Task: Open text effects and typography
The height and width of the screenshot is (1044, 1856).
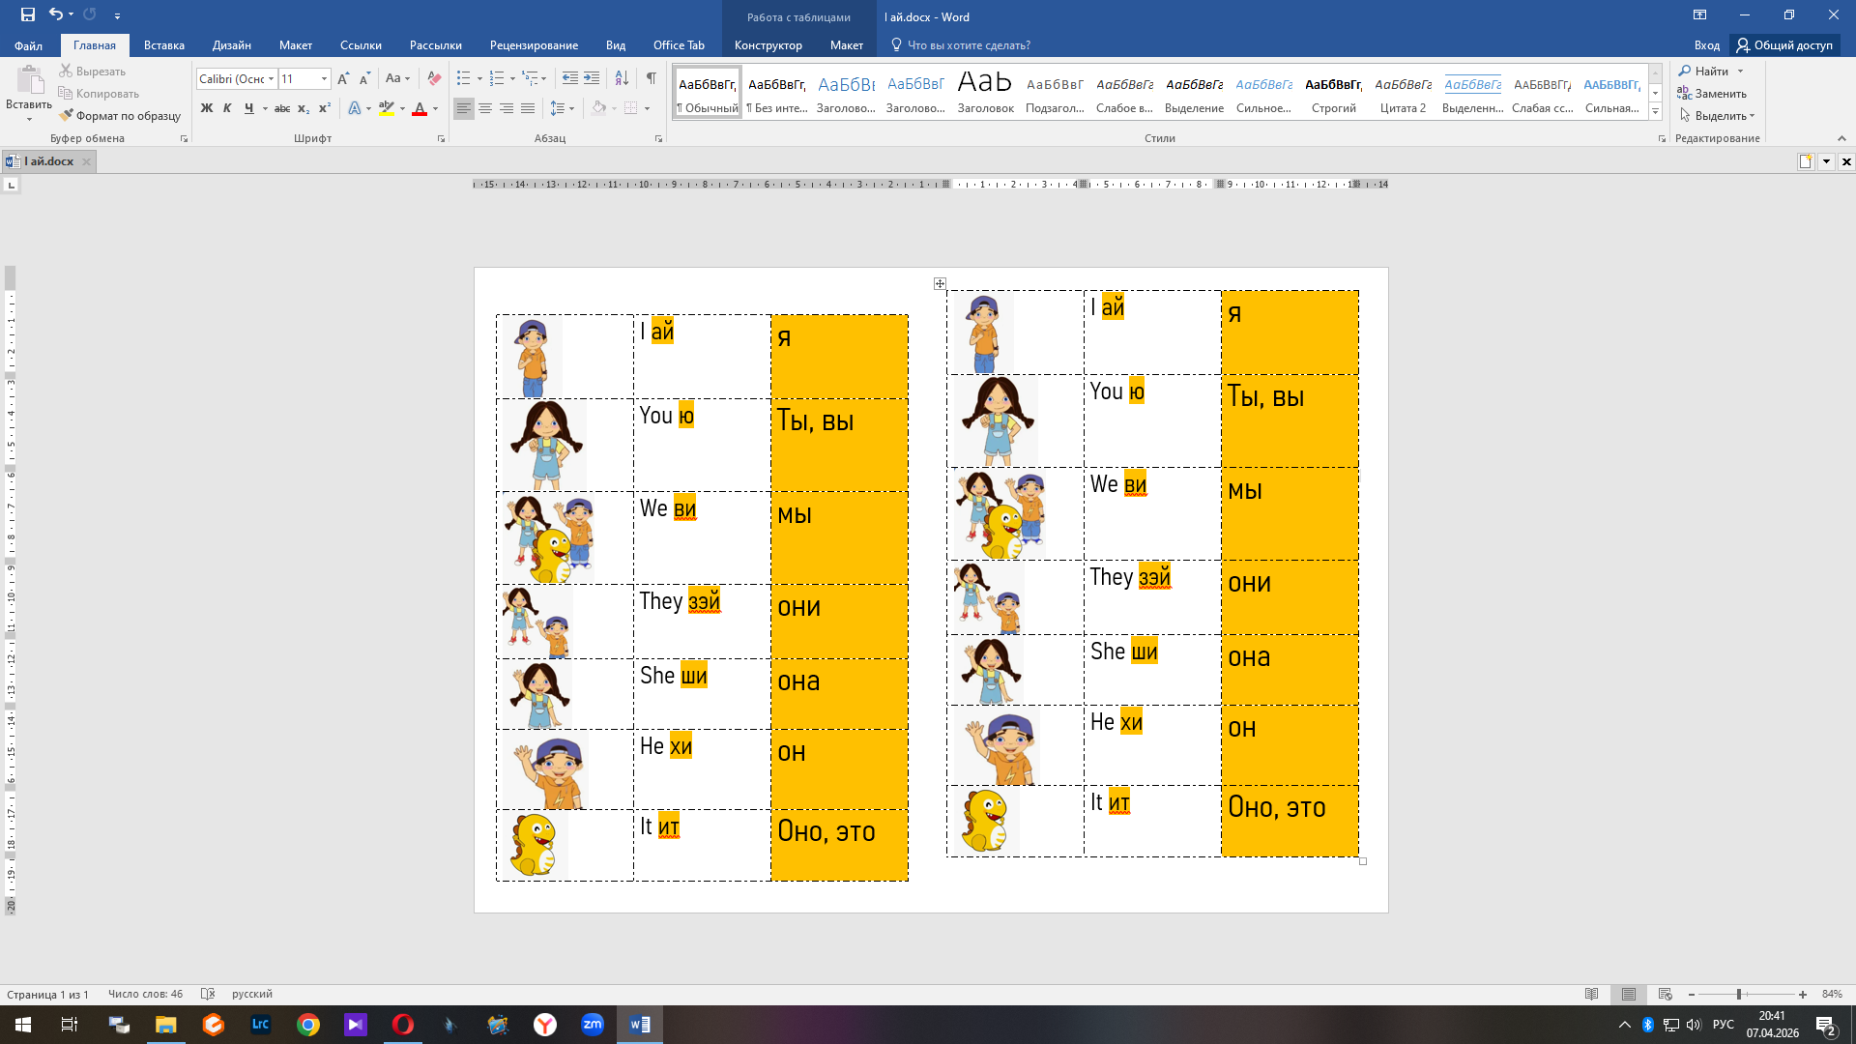Action: pyautogui.click(x=355, y=109)
